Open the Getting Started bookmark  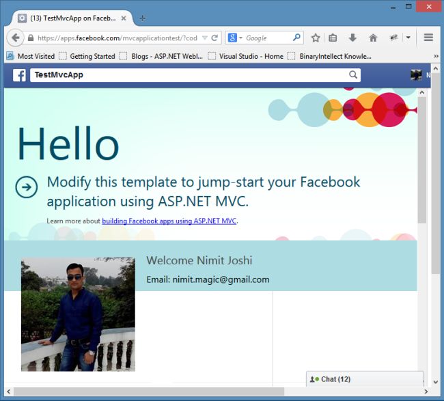(x=87, y=56)
